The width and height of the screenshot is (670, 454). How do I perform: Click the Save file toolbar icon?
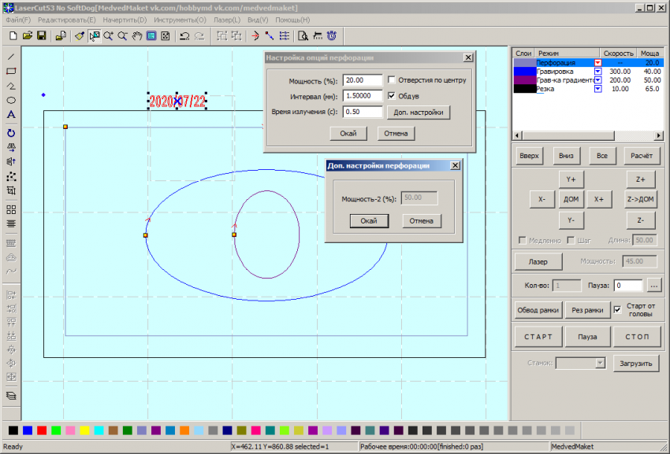[41, 36]
